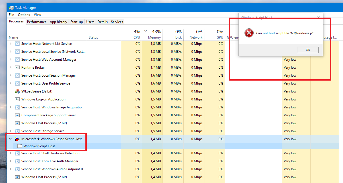343x183 pixels.
Task: Expand the Runtime Broker process group
Action: coord(11,68)
